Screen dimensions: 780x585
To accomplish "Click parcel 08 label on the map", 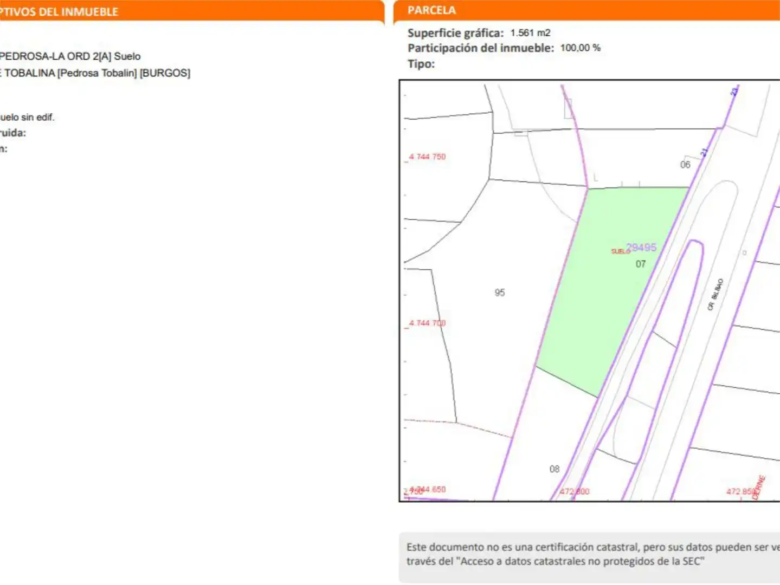I will pyautogui.click(x=554, y=469).
